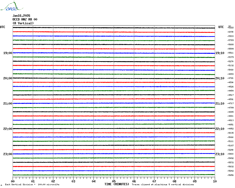Pick the 22:00 left-side time label
The height and width of the screenshot is (188, 235).
(x=8, y=129)
